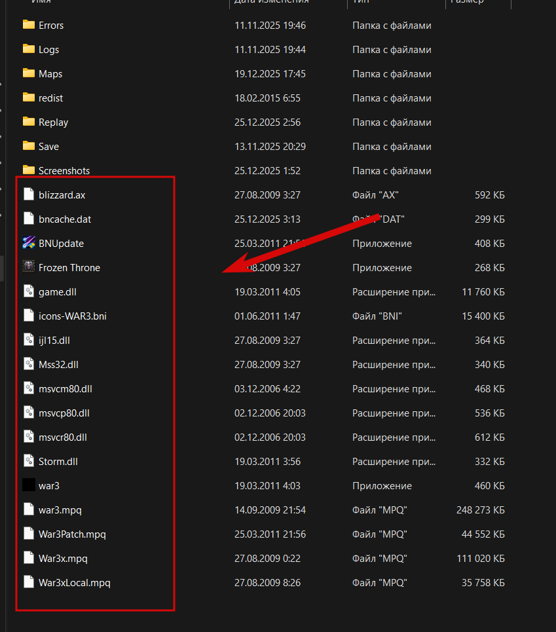Select the file name game.dll
This screenshot has width=556, height=632.
click(58, 292)
